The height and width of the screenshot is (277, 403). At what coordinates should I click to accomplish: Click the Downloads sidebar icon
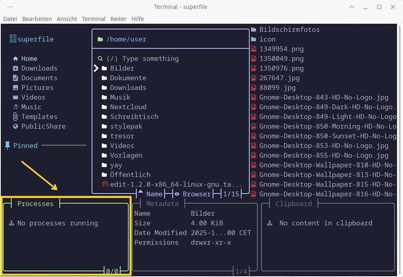click(x=15, y=68)
